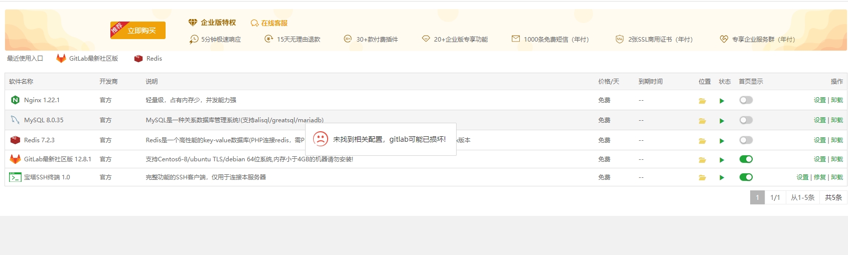Click 卸载 for Redis 7.2.3

tap(837, 140)
